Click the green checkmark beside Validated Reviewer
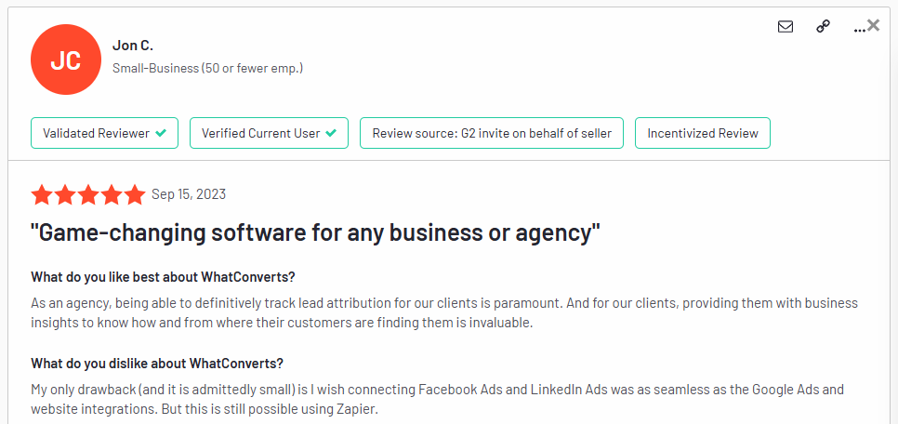 click(x=162, y=133)
